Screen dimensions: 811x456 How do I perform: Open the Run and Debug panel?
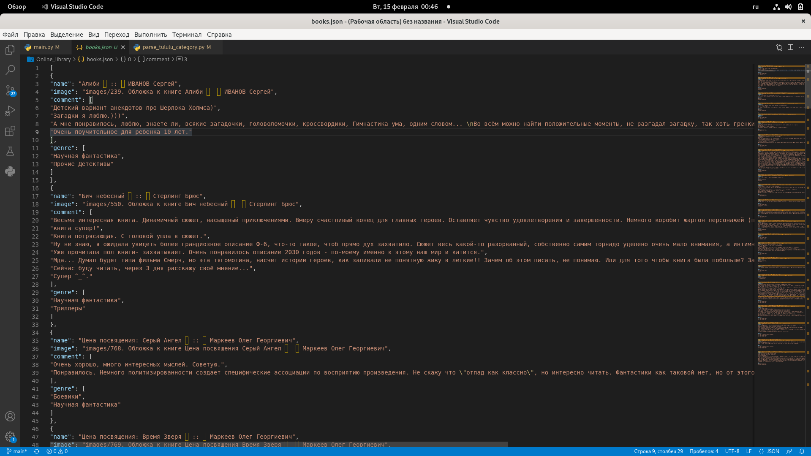[x=10, y=110]
